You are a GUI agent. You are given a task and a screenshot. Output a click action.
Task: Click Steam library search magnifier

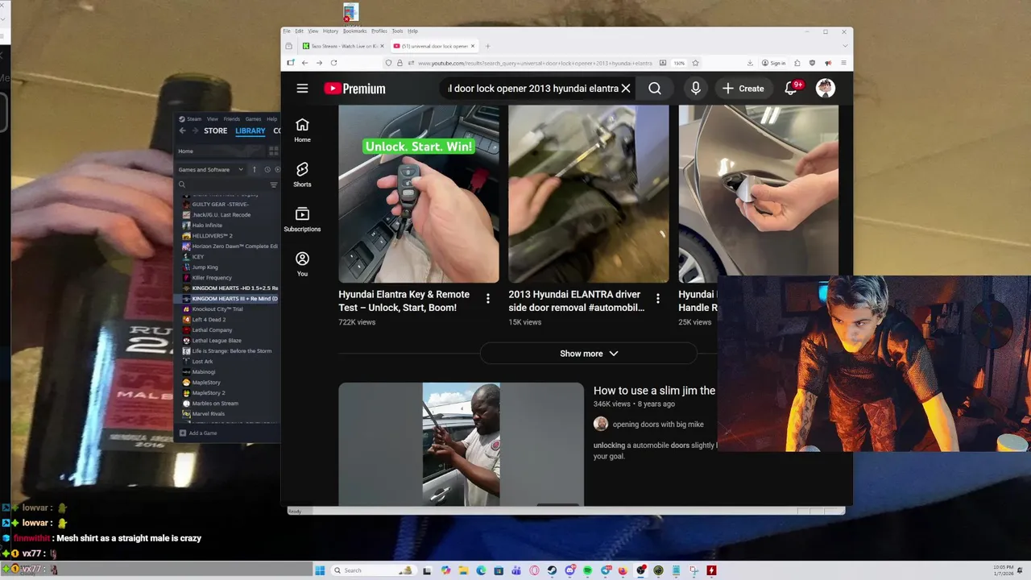click(x=182, y=184)
